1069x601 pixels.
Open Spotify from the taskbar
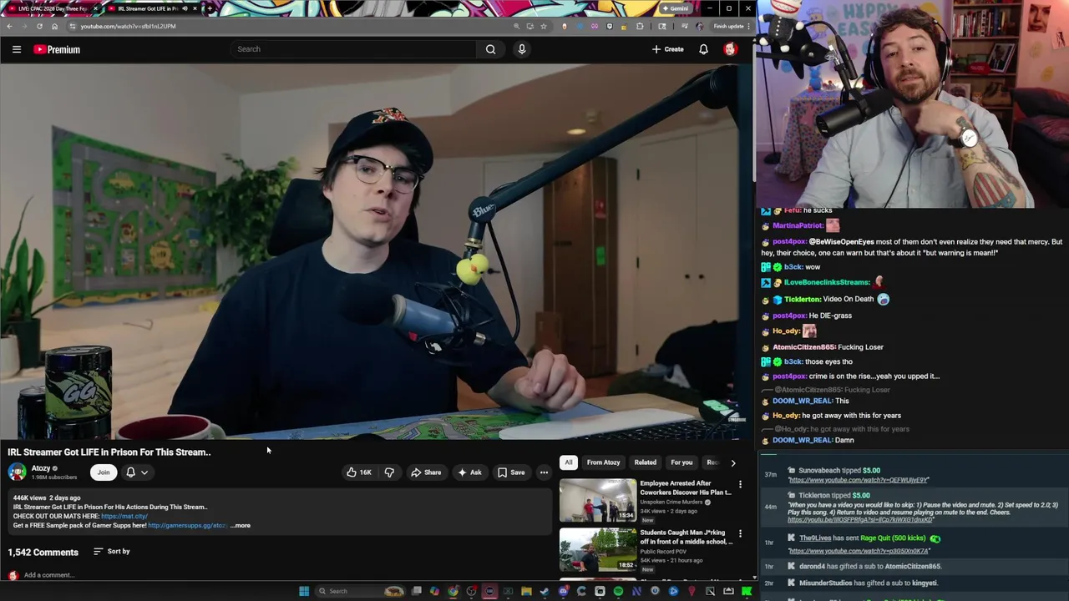618,591
